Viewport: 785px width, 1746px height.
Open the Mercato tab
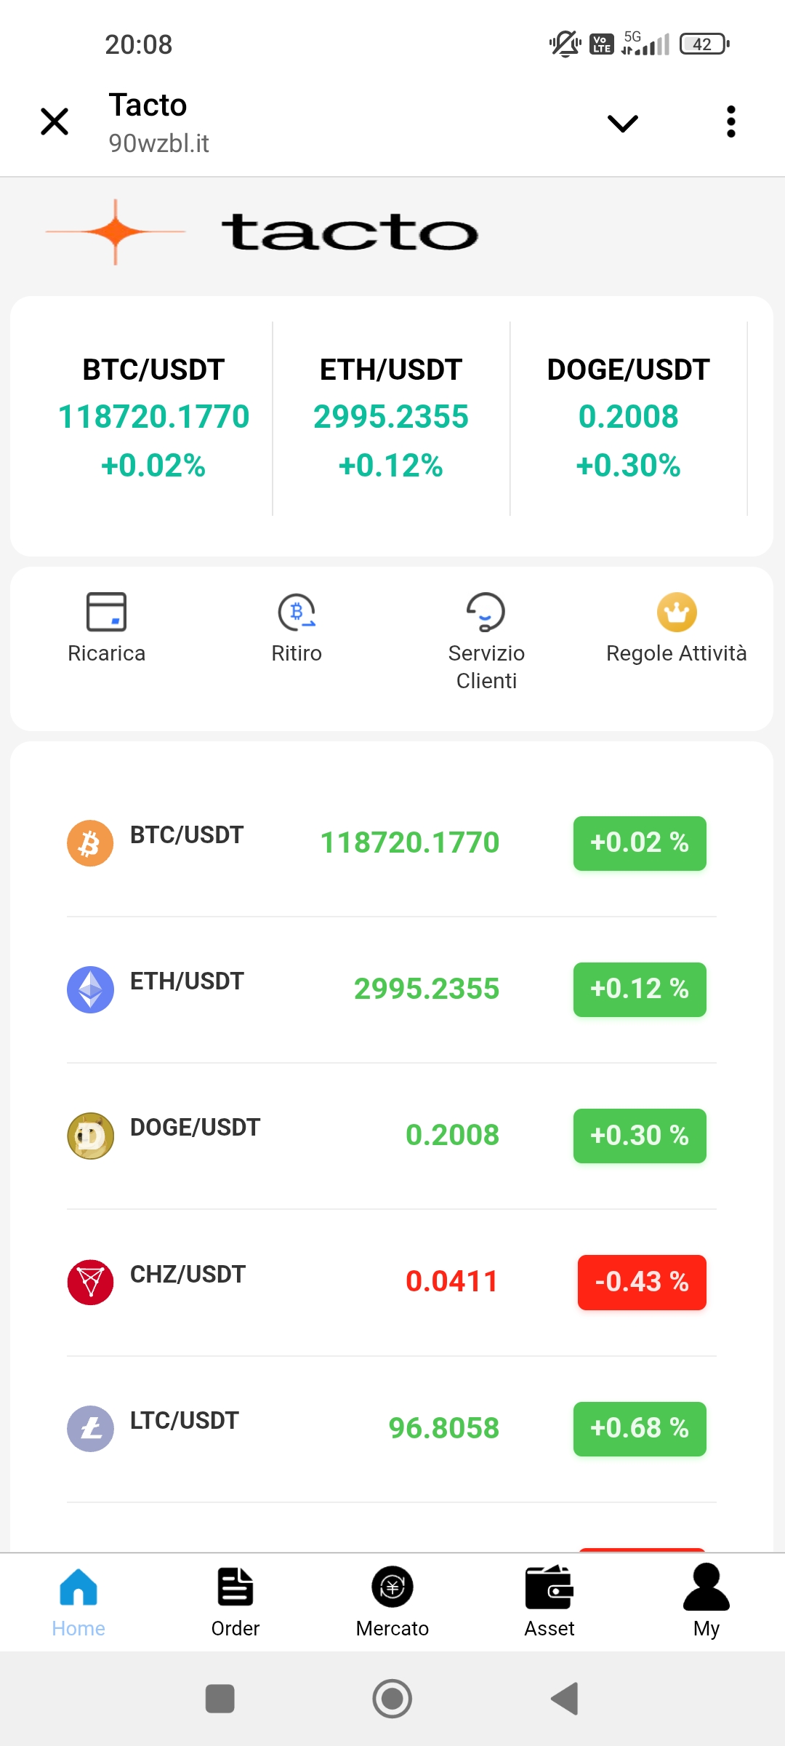coord(392,1600)
